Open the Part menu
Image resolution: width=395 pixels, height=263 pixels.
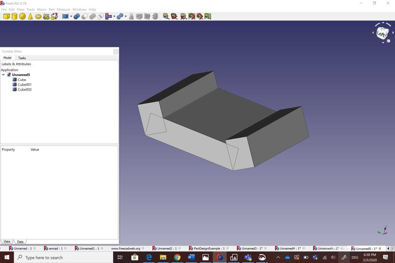tap(52, 10)
